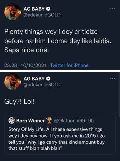Image resolution: width=120 pixels, height=161 pixels.
Task: Tap the Born Winner profile picture
Action: coord(11,121)
